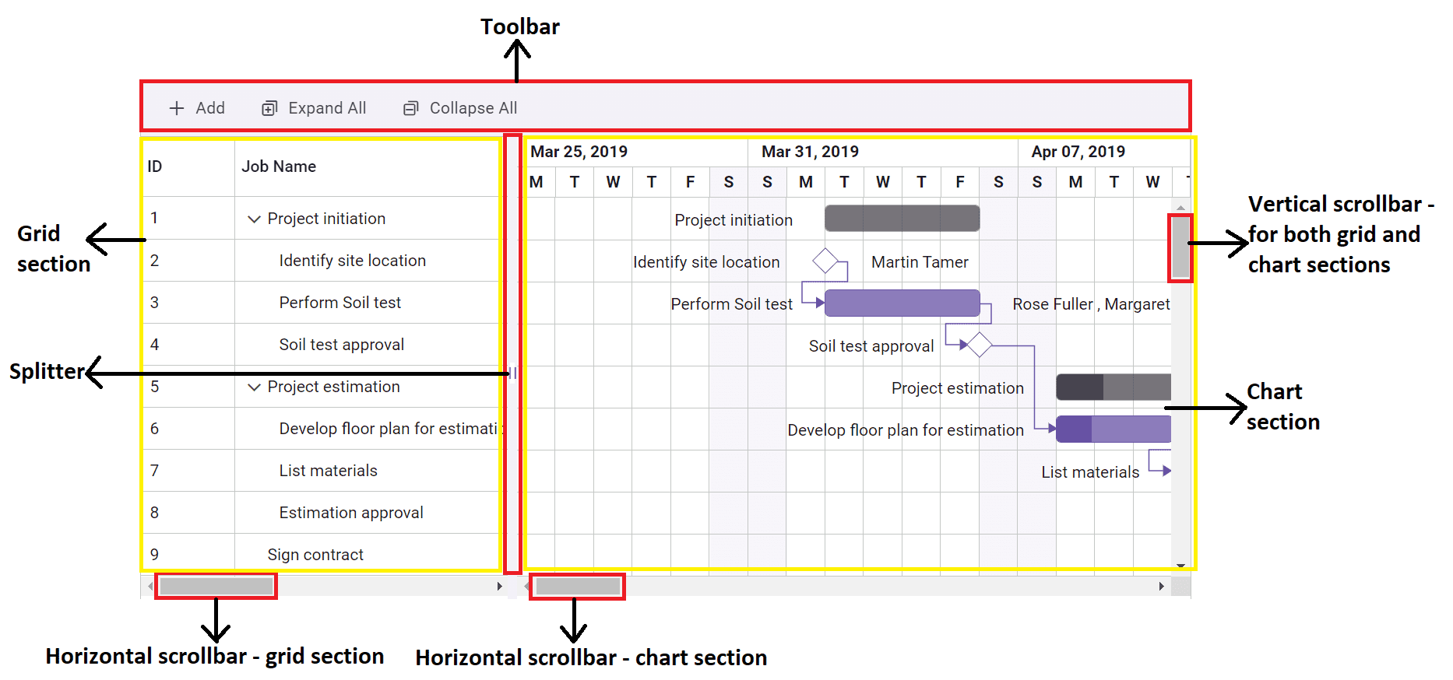Click the Add plus icon
Screen dimensions: 1453x680
click(178, 107)
